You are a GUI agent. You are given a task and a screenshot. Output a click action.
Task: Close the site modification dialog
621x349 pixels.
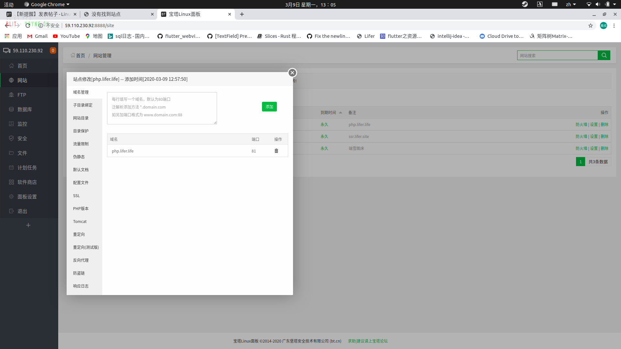(x=292, y=73)
